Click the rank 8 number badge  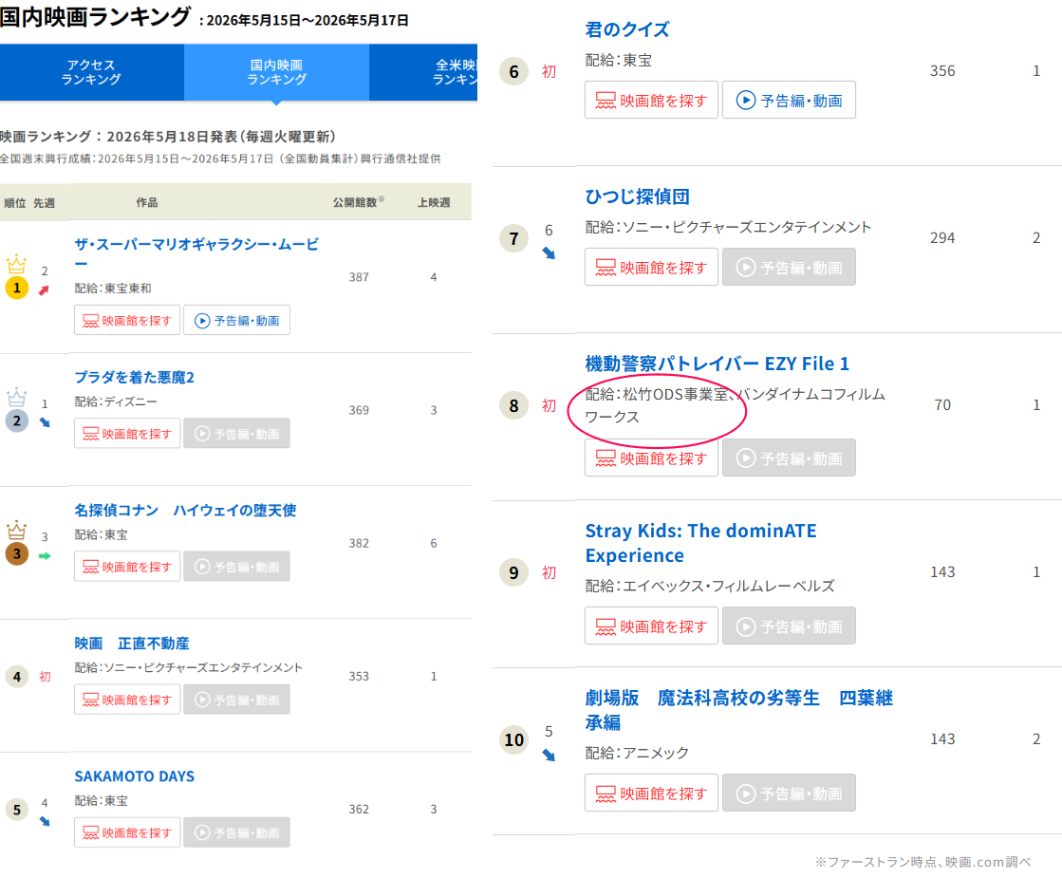pos(514,405)
